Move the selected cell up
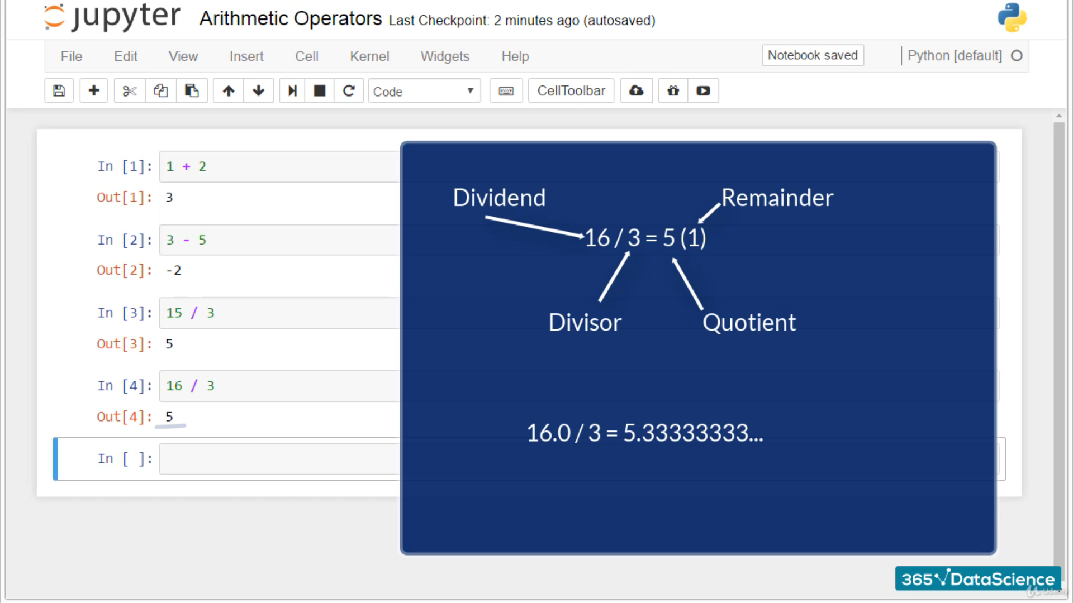 (228, 91)
